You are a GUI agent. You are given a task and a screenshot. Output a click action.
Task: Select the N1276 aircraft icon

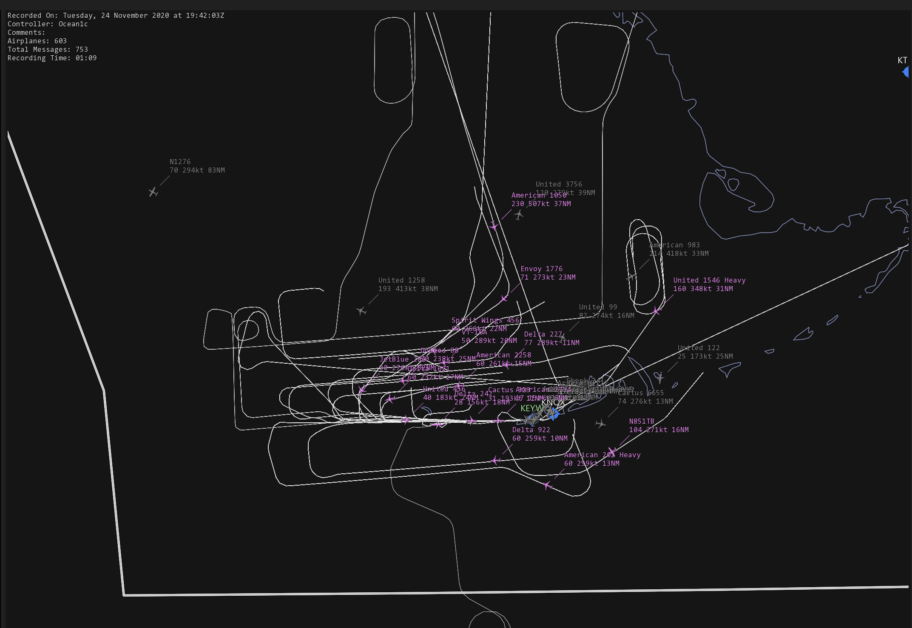tap(153, 192)
